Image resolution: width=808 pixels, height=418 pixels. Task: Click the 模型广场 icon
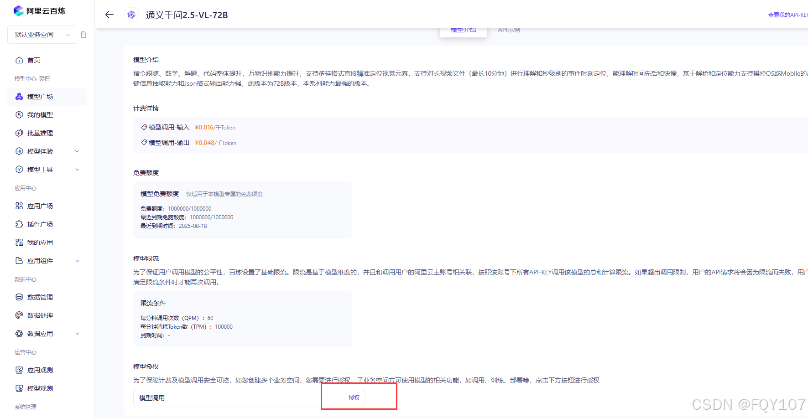19,97
